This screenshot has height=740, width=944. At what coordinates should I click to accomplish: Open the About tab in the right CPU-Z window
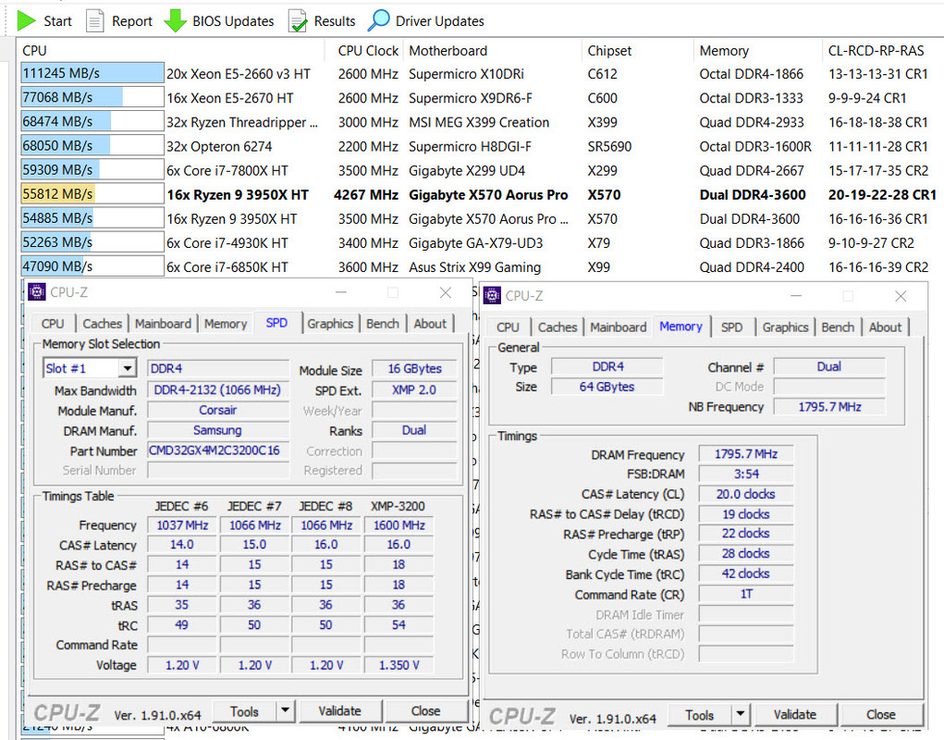(x=885, y=327)
